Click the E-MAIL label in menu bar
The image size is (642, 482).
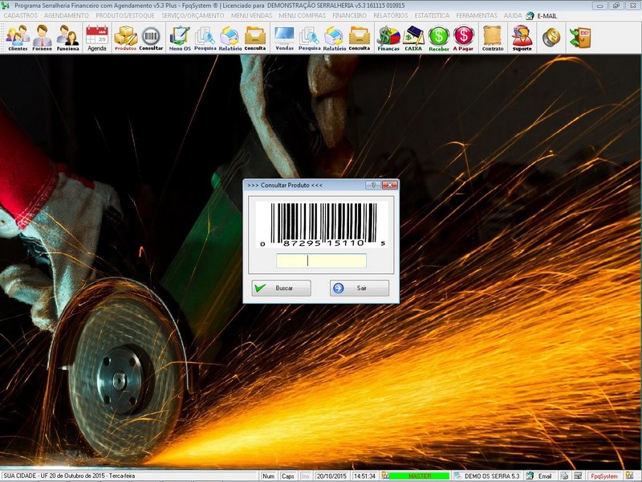[547, 16]
